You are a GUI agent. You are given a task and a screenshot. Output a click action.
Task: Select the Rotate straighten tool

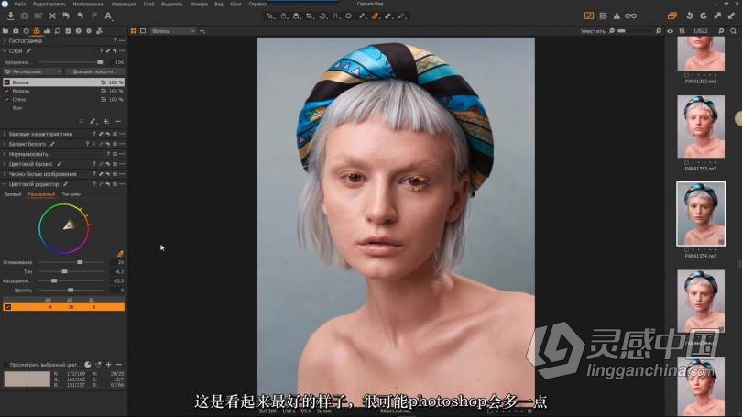[x=322, y=16]
